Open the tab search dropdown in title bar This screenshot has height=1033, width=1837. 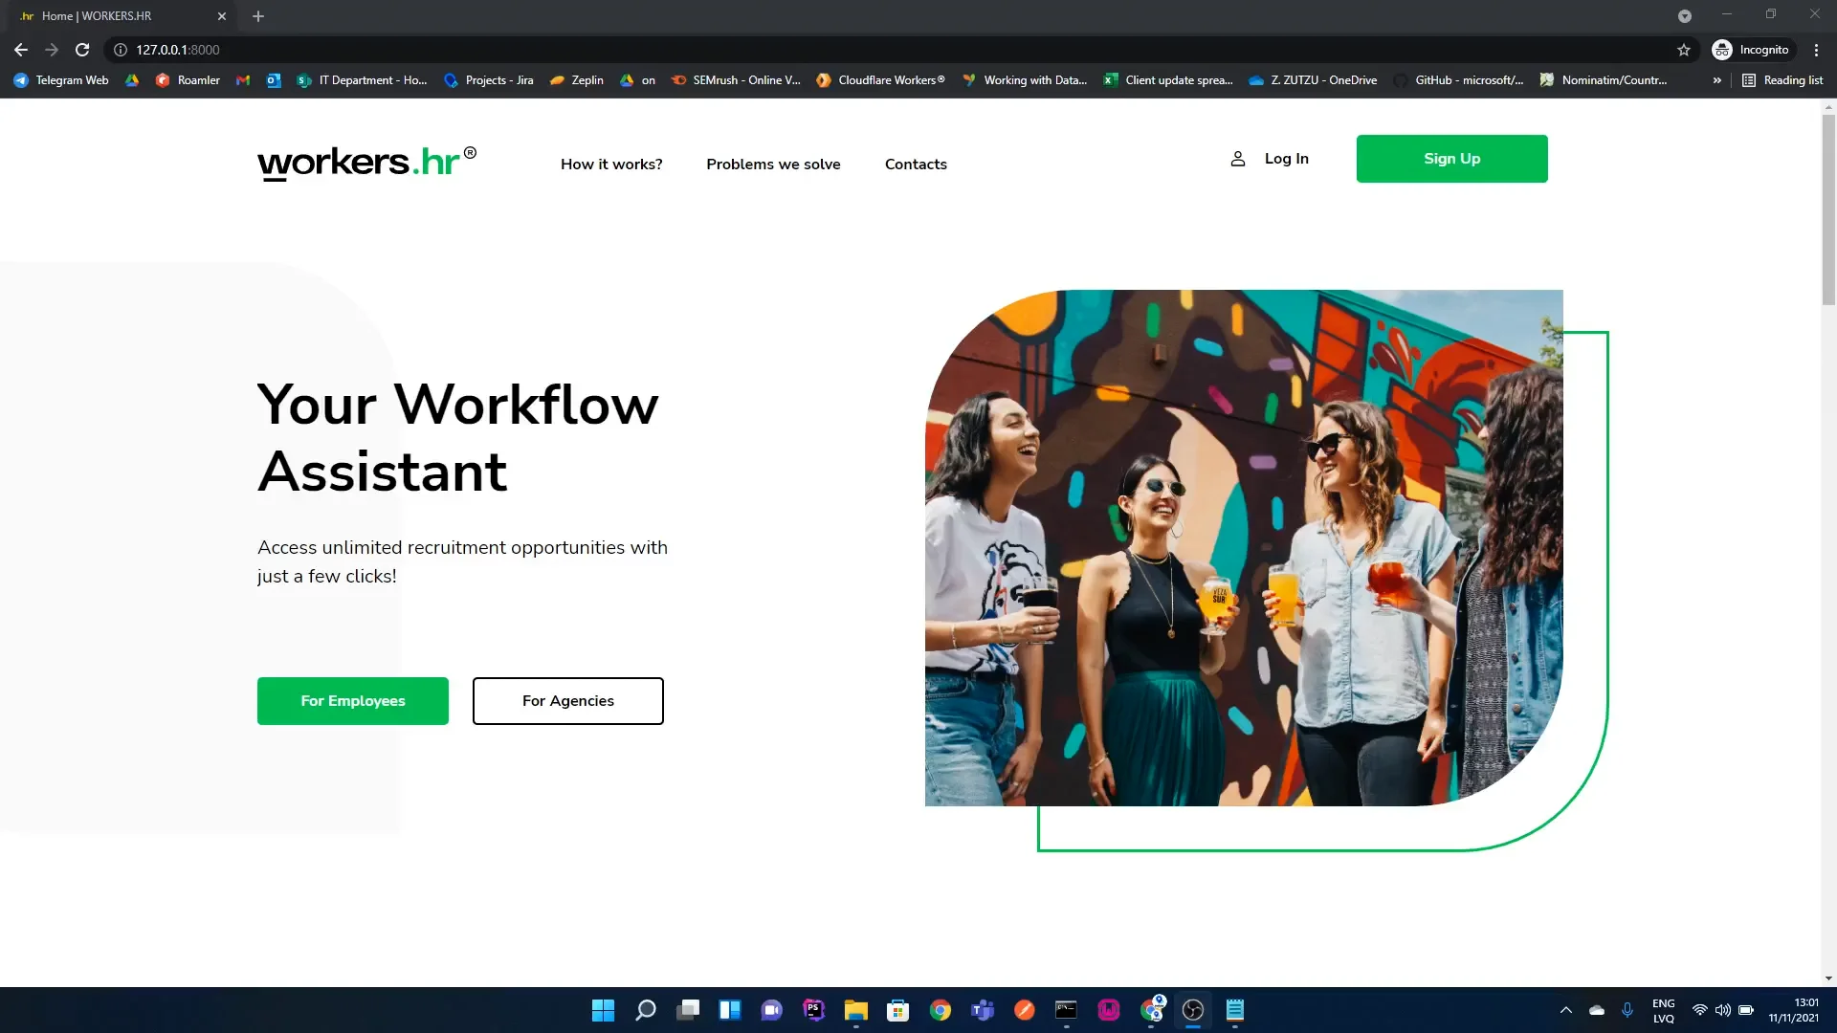click(x=1685, y=16)
